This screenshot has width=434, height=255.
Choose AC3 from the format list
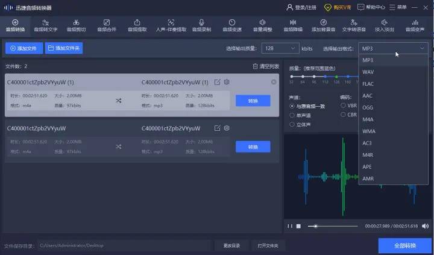pyautogui.click(x=393, y=143)
